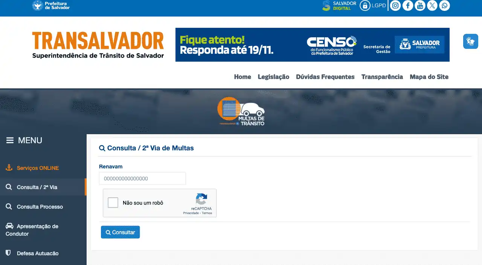Screen dimensions: 482x265
Task: Open the WhatsApp contact icon
Action: point(445,6)
